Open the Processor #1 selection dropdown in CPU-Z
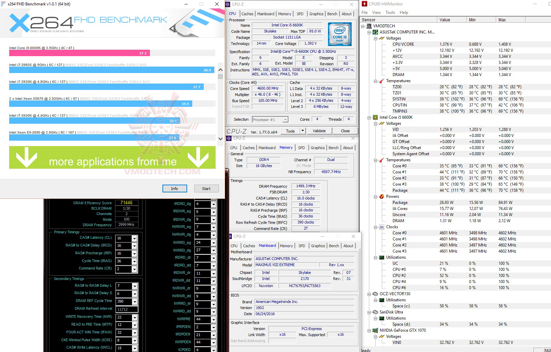Image resolution: width=551 pixels, height=352 pixels. coord(285,119)
